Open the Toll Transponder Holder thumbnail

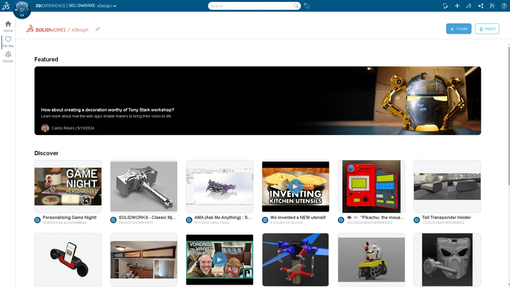447,187
